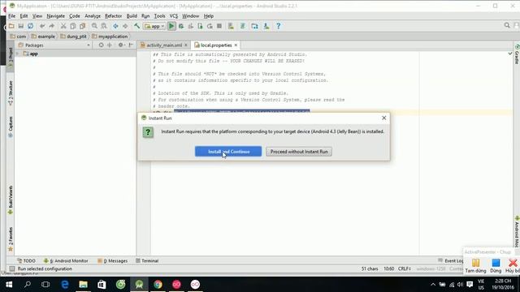Click Proceed without Instant Run
Screen dimensions: 520x292
[x=299, y=152]
